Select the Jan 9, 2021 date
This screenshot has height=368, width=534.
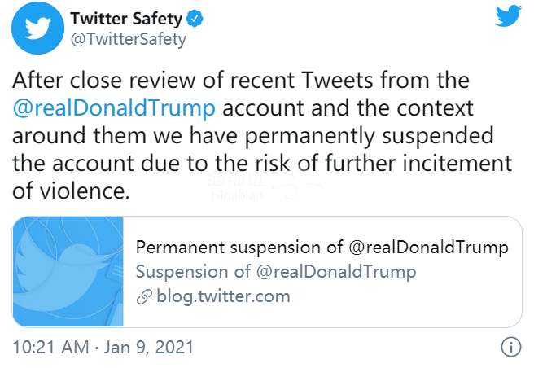coord(149,347)
